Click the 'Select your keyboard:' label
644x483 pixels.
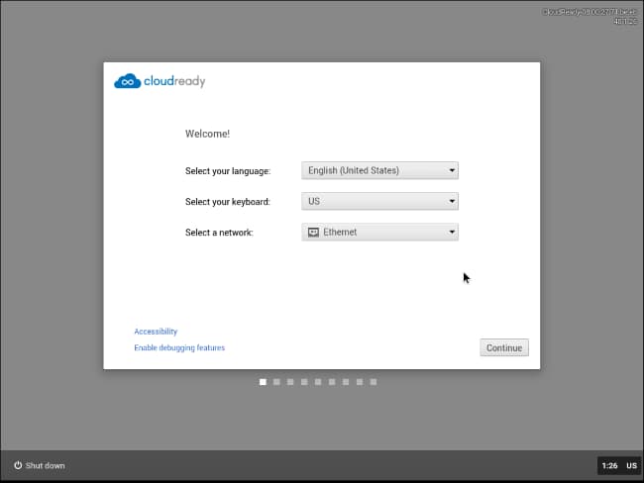coord(227,202)
